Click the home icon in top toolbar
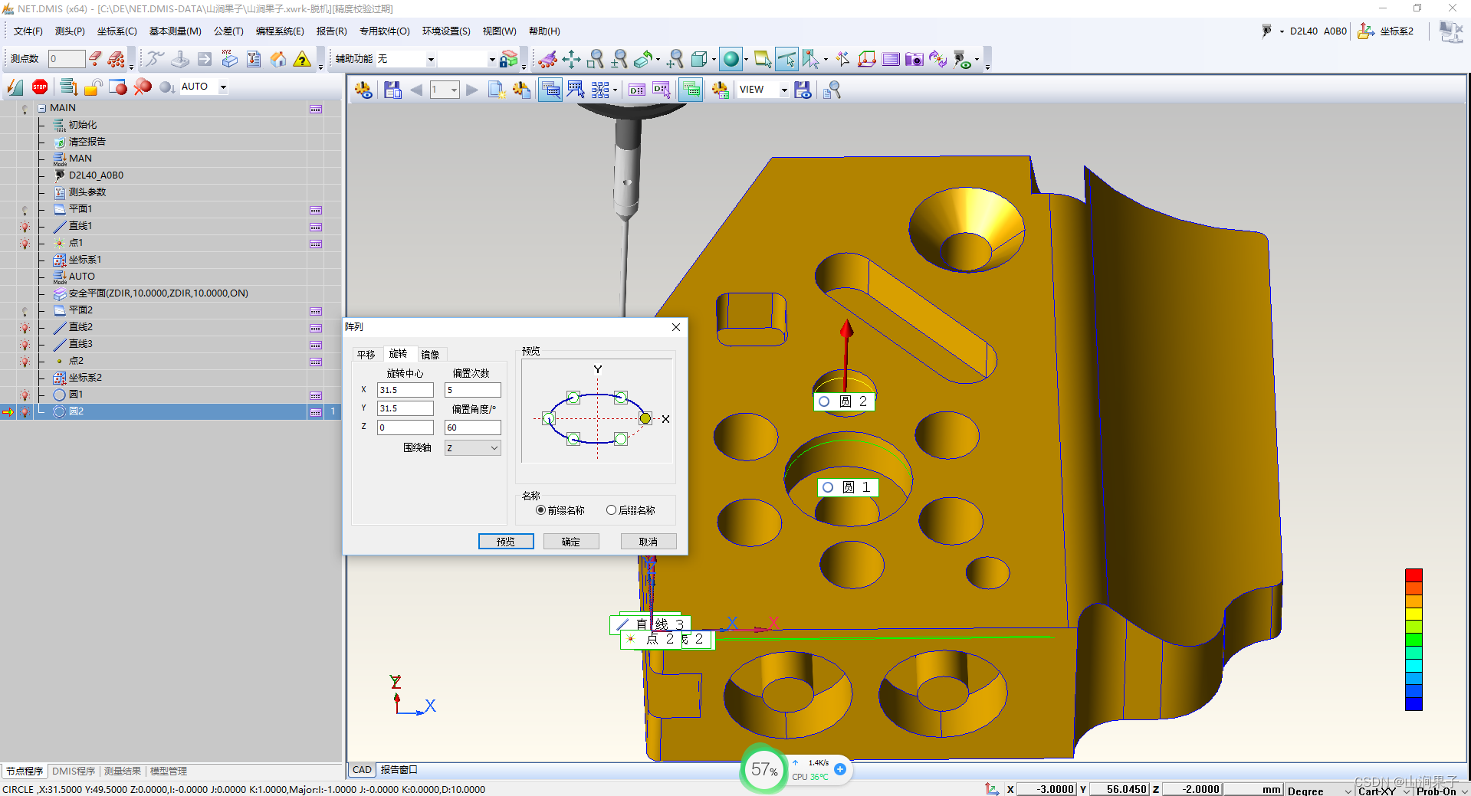Viewport: 1471px width, 796px height. [x=278, y=59]
